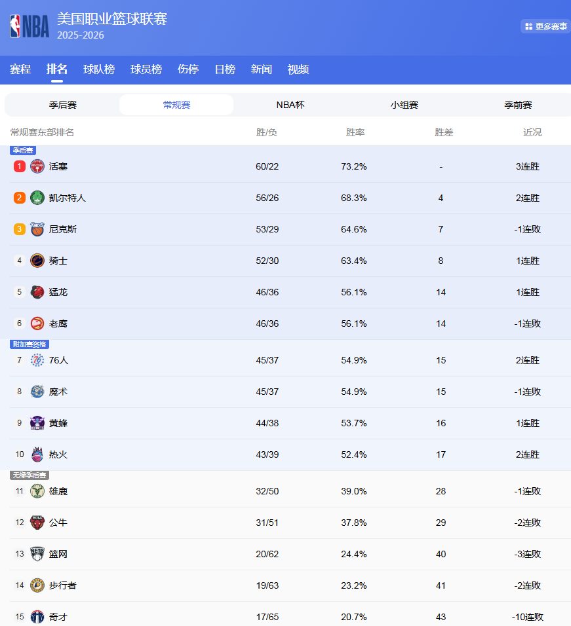Image resolution: width=571 pixels, height=626 pixels.
Task: Click the 52.4% win rate cell
Action: click(x=353, y=454)
